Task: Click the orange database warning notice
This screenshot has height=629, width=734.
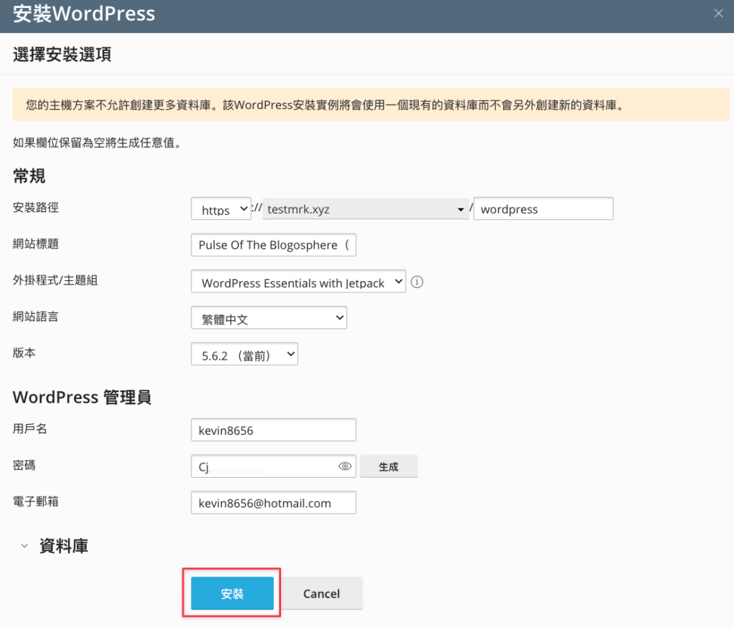Action: click(x=371, y=105)
